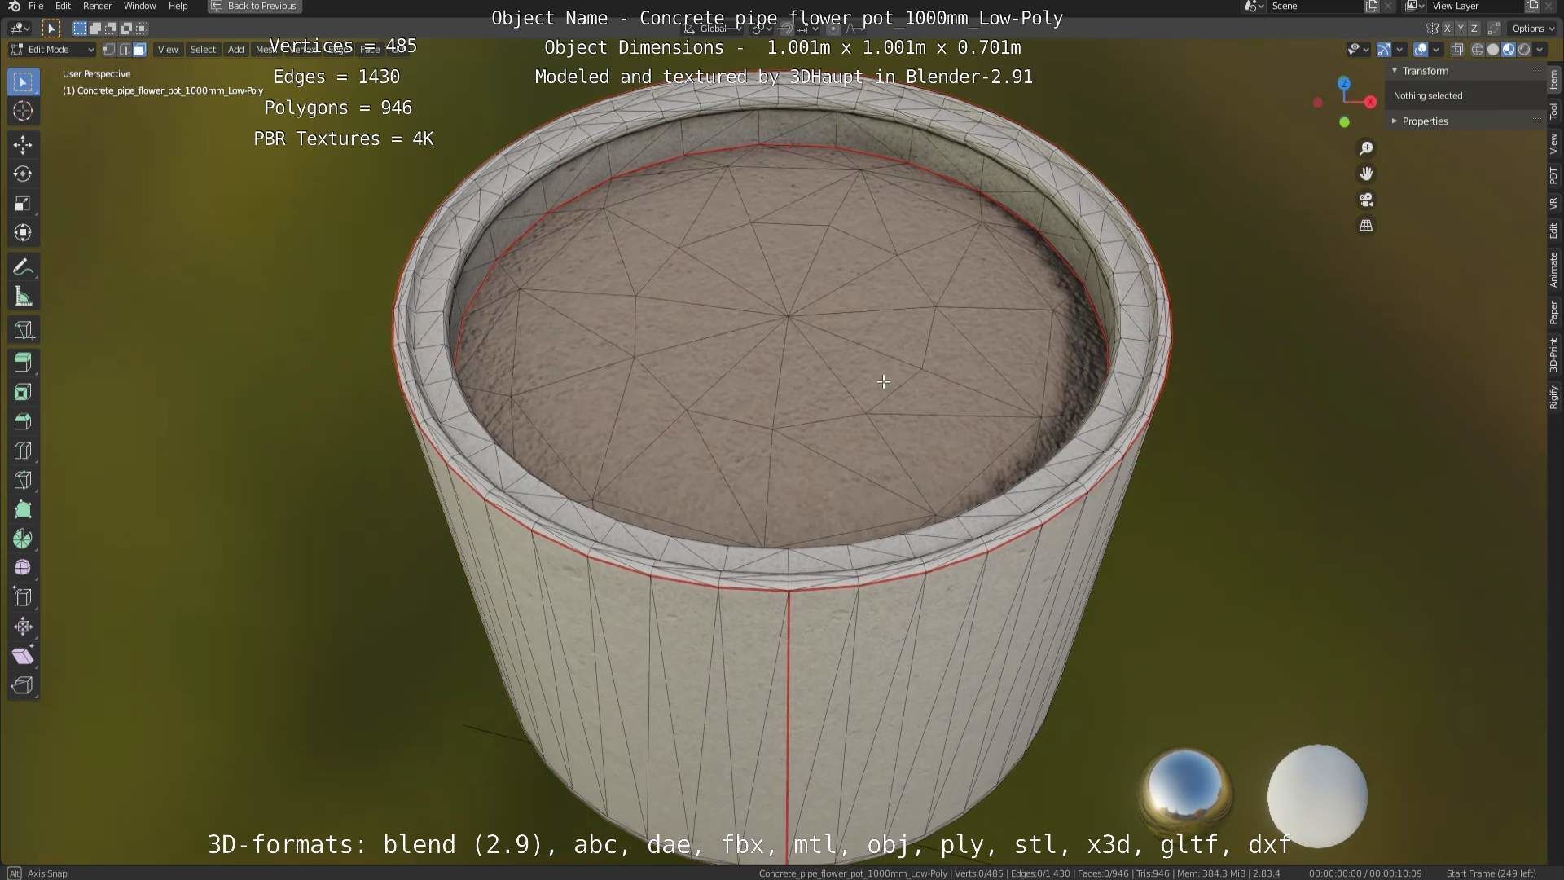
Task: Enable vertex select mode
Action: click(x=109, y=50)
